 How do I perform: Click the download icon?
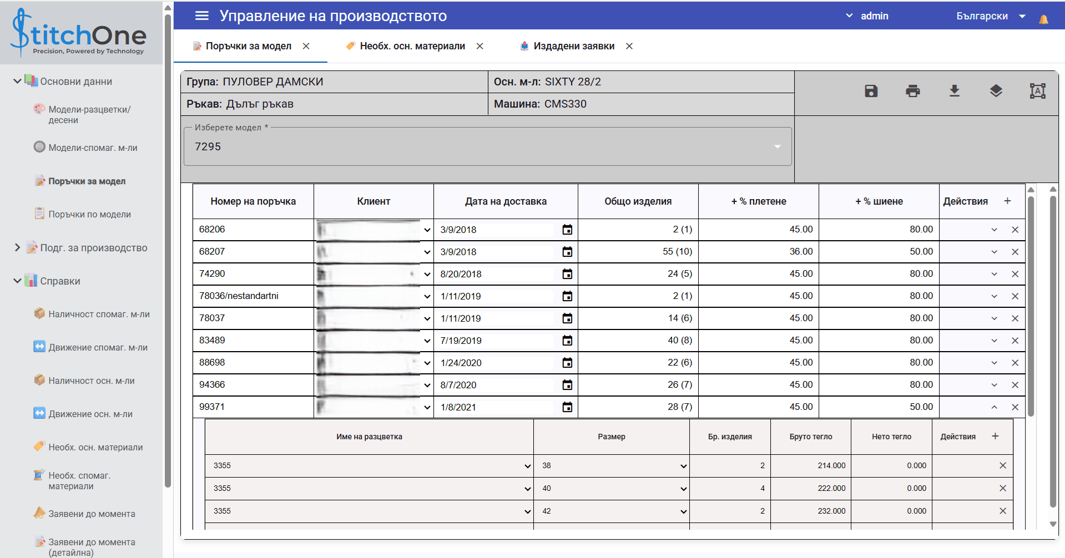tap(954, 91)
